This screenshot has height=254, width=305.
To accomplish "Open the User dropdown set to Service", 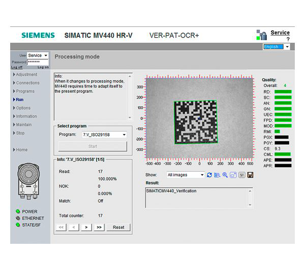I will [x=38, y=55].
